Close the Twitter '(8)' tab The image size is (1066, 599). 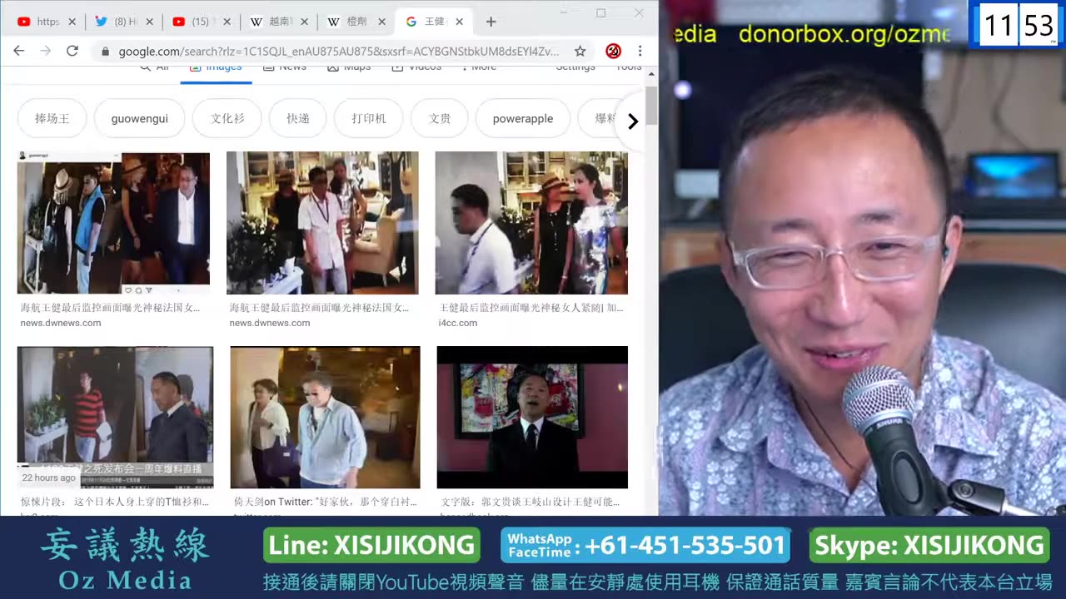pos(150,22)
